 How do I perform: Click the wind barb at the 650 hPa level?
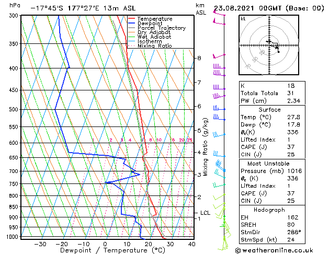[219, 154]
